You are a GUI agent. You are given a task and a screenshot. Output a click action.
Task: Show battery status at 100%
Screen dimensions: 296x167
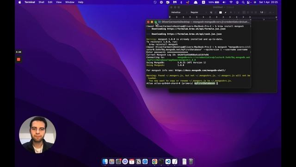214,2
